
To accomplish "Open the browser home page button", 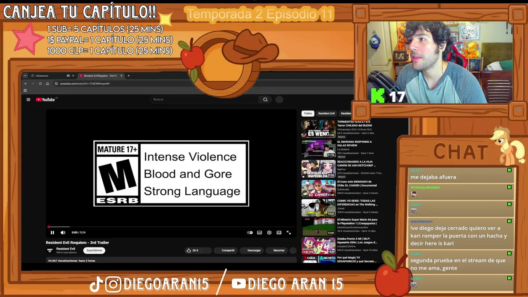I will coord(47,83).
